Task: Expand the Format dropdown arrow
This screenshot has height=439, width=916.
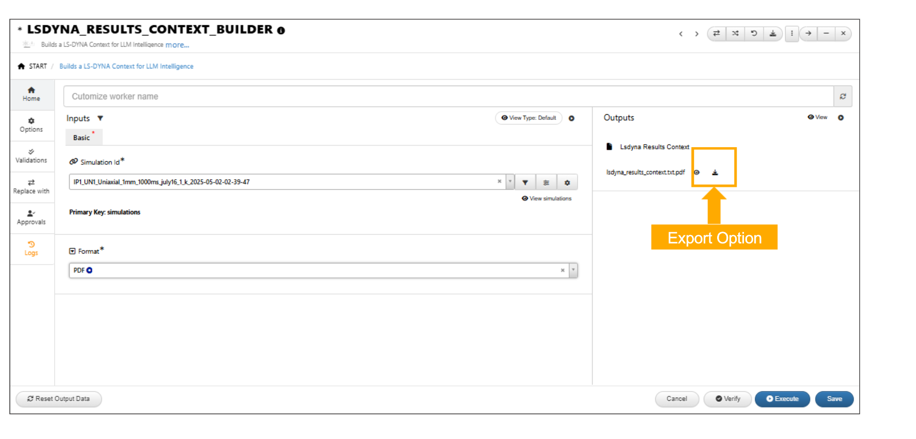Action: pyautogui.click(x=573, y=270)
